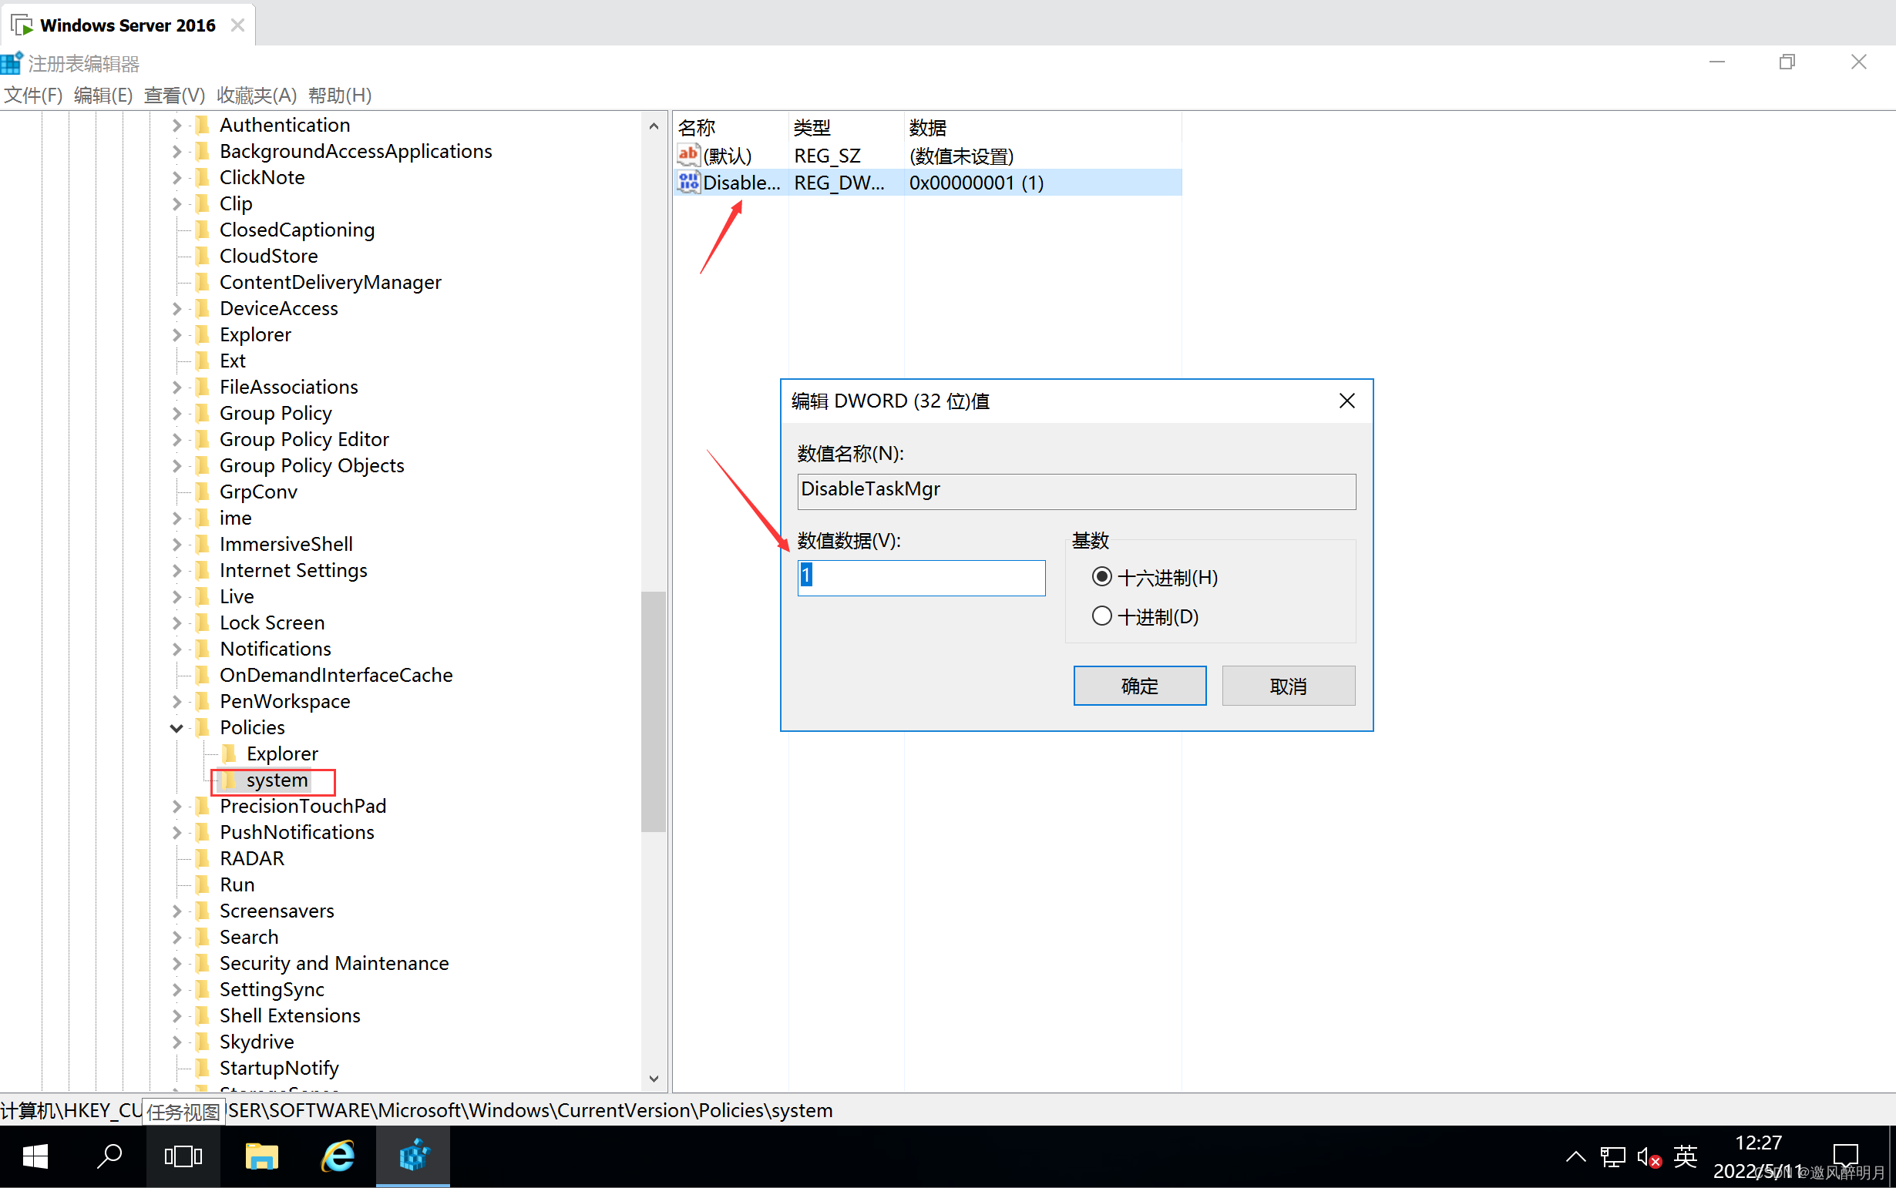Screen dimensions: 1896x1188
Task: Open the 查看(V) menu
Action: (174, 95)
